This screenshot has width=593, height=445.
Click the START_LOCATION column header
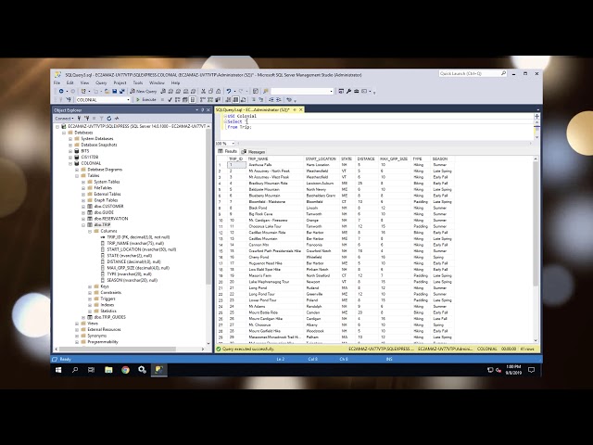pos(322,159)
